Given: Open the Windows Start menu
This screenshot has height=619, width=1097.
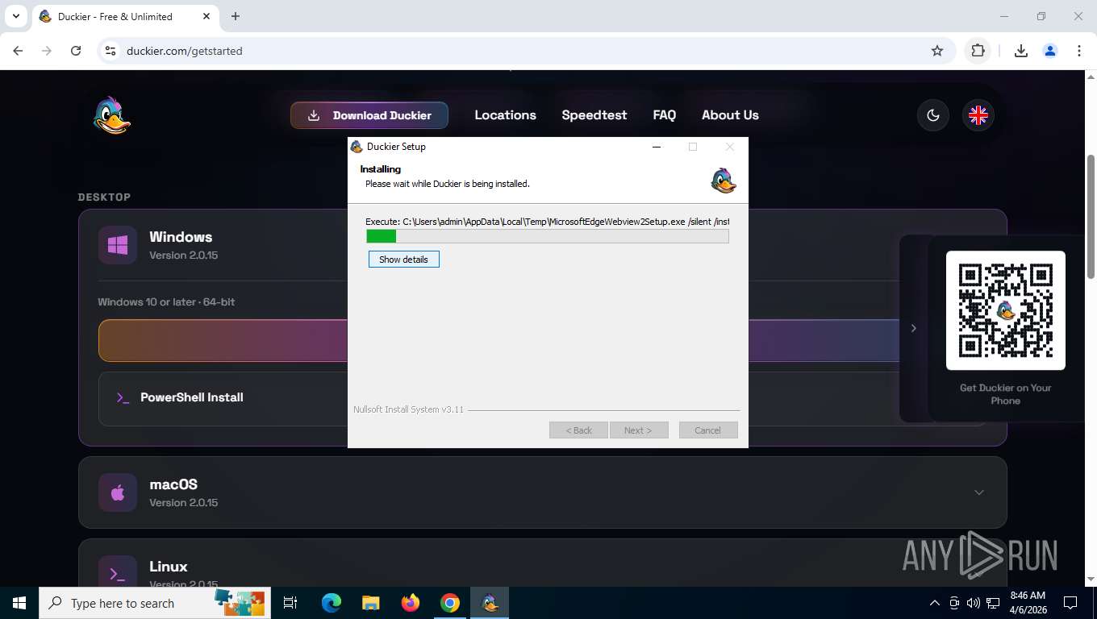Looking at the screenshot, I should pos(19,603).
